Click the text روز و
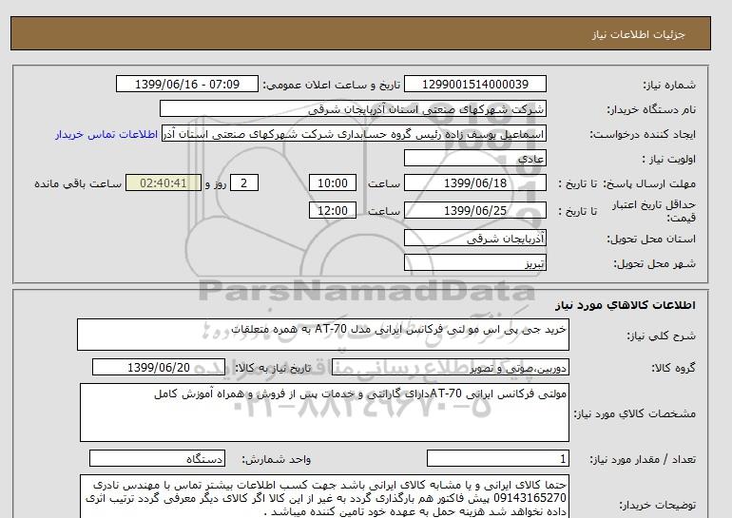732x518 pixels. [x=216, y=183]
